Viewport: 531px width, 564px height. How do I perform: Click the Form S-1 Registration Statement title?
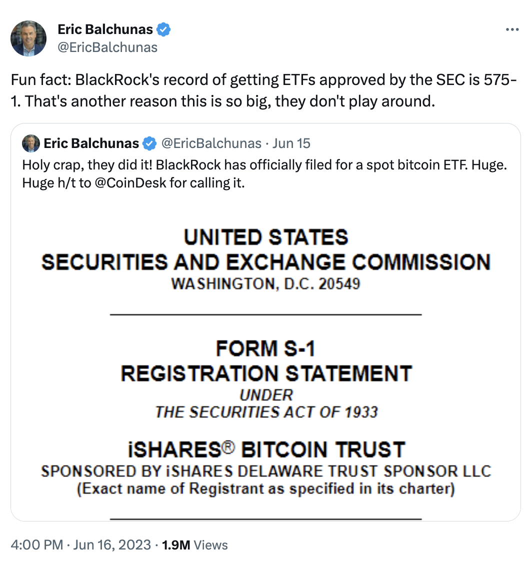(265, 361)
